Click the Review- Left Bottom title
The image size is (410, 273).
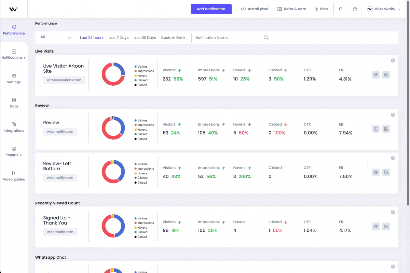pos(57,166)
